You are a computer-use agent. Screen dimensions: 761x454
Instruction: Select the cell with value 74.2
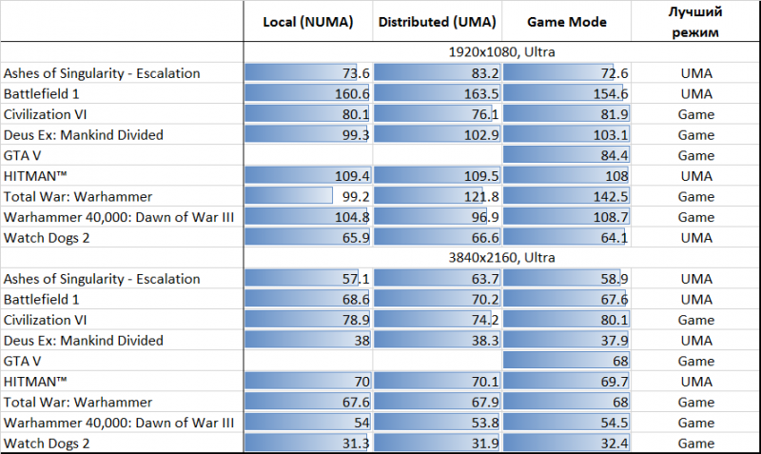click(438, 320)
